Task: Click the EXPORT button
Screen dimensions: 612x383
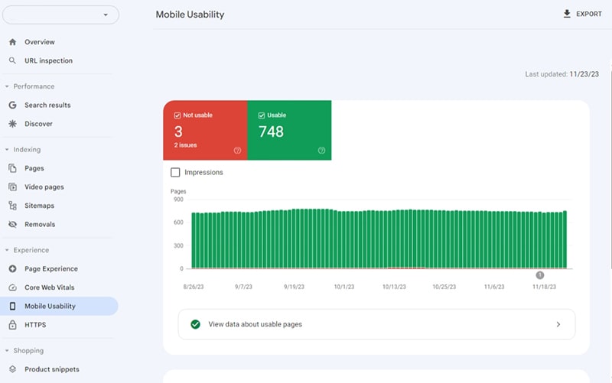Action: (582, 14)
